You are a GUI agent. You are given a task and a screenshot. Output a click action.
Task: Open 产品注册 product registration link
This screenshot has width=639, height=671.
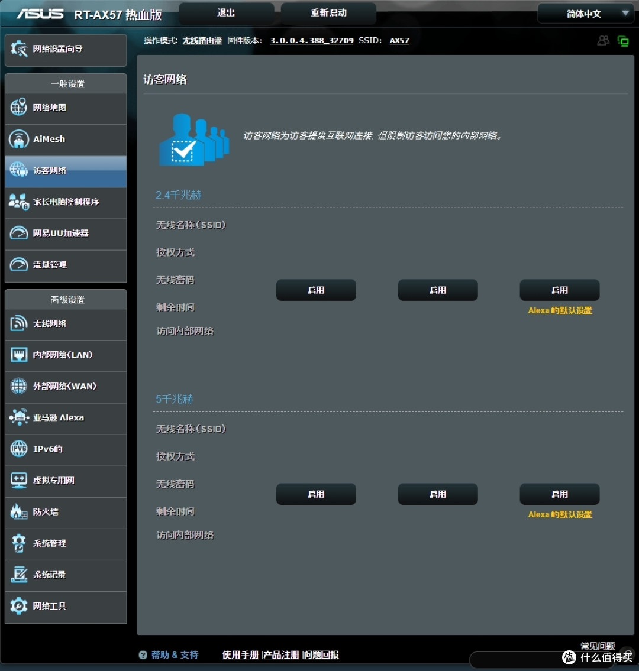tap(282, 654)
